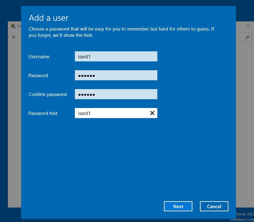
Task: Click the back arrow in background window
Action: (x=14, y=37)
